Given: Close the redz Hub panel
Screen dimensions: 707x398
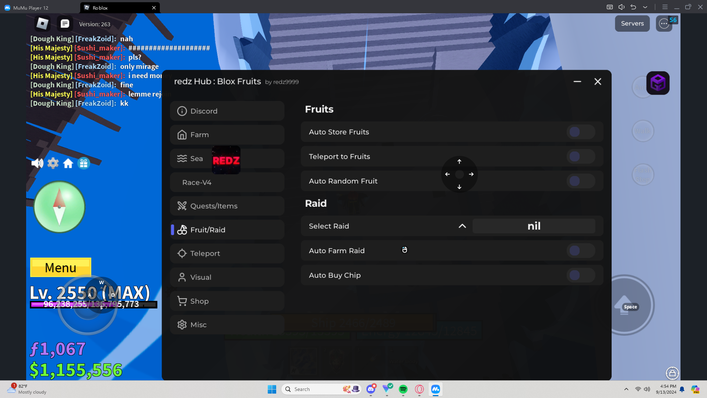Looking at the screenshot, I should point(598,81).
